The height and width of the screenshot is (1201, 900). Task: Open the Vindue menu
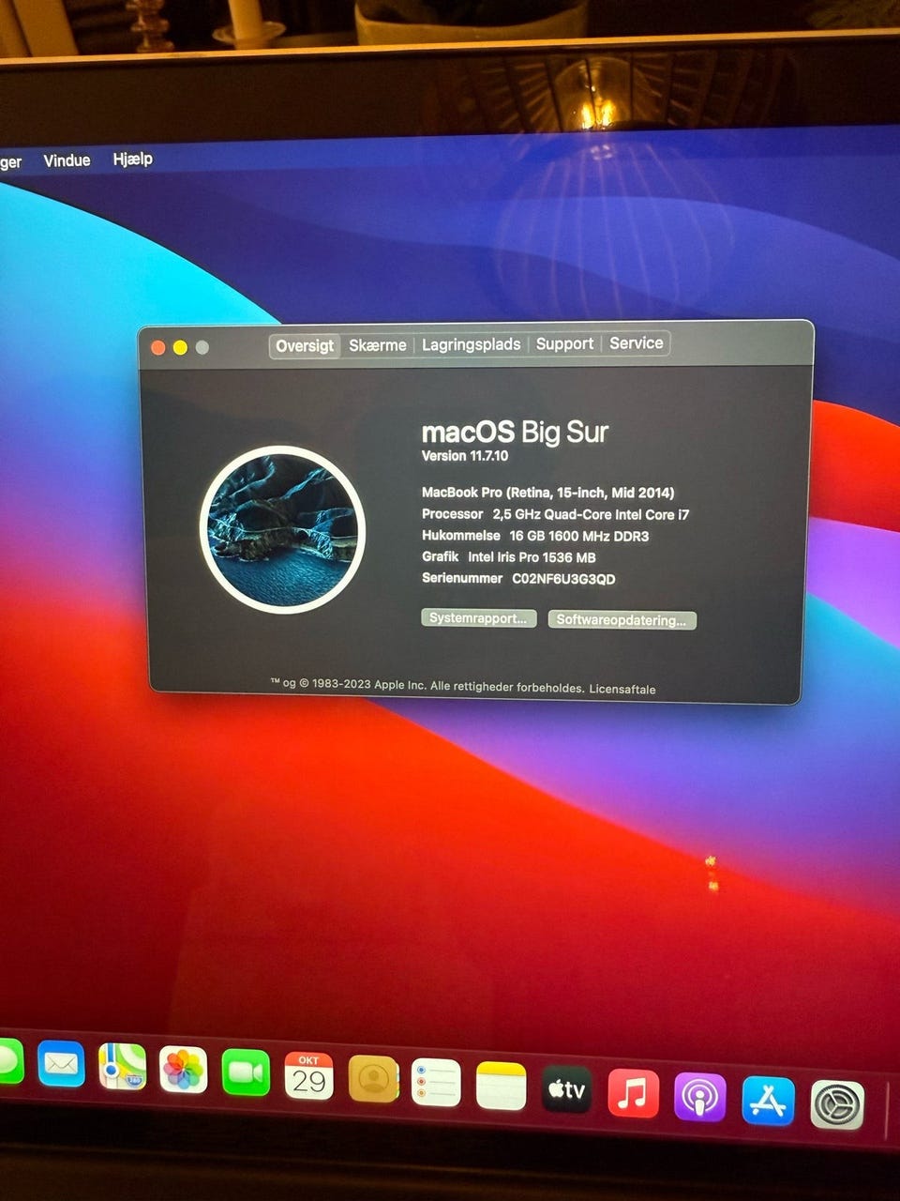click(67, 160)
